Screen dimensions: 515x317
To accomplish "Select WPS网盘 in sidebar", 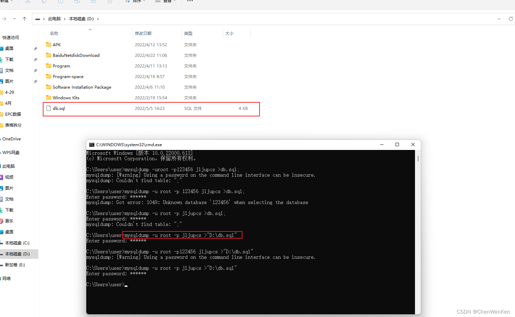I will 11,153.
